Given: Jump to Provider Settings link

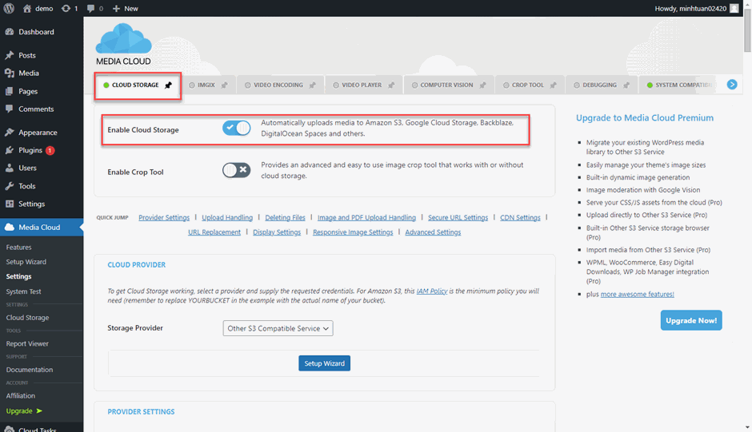Looking at the screenshot, I should click(164, 217).
